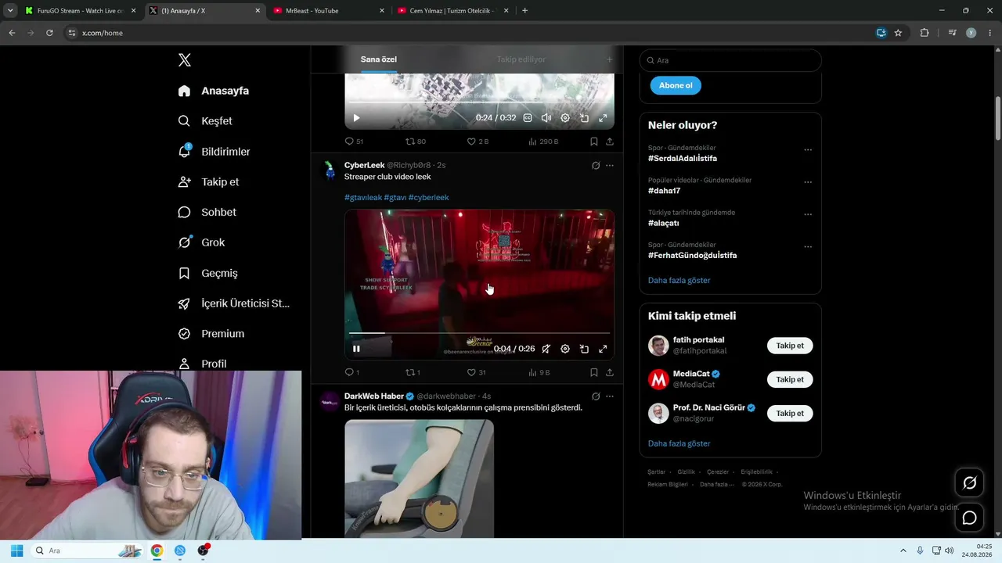Click the Ara search field on X
This screenshot has height=563, width=1002.
[730, 60]
